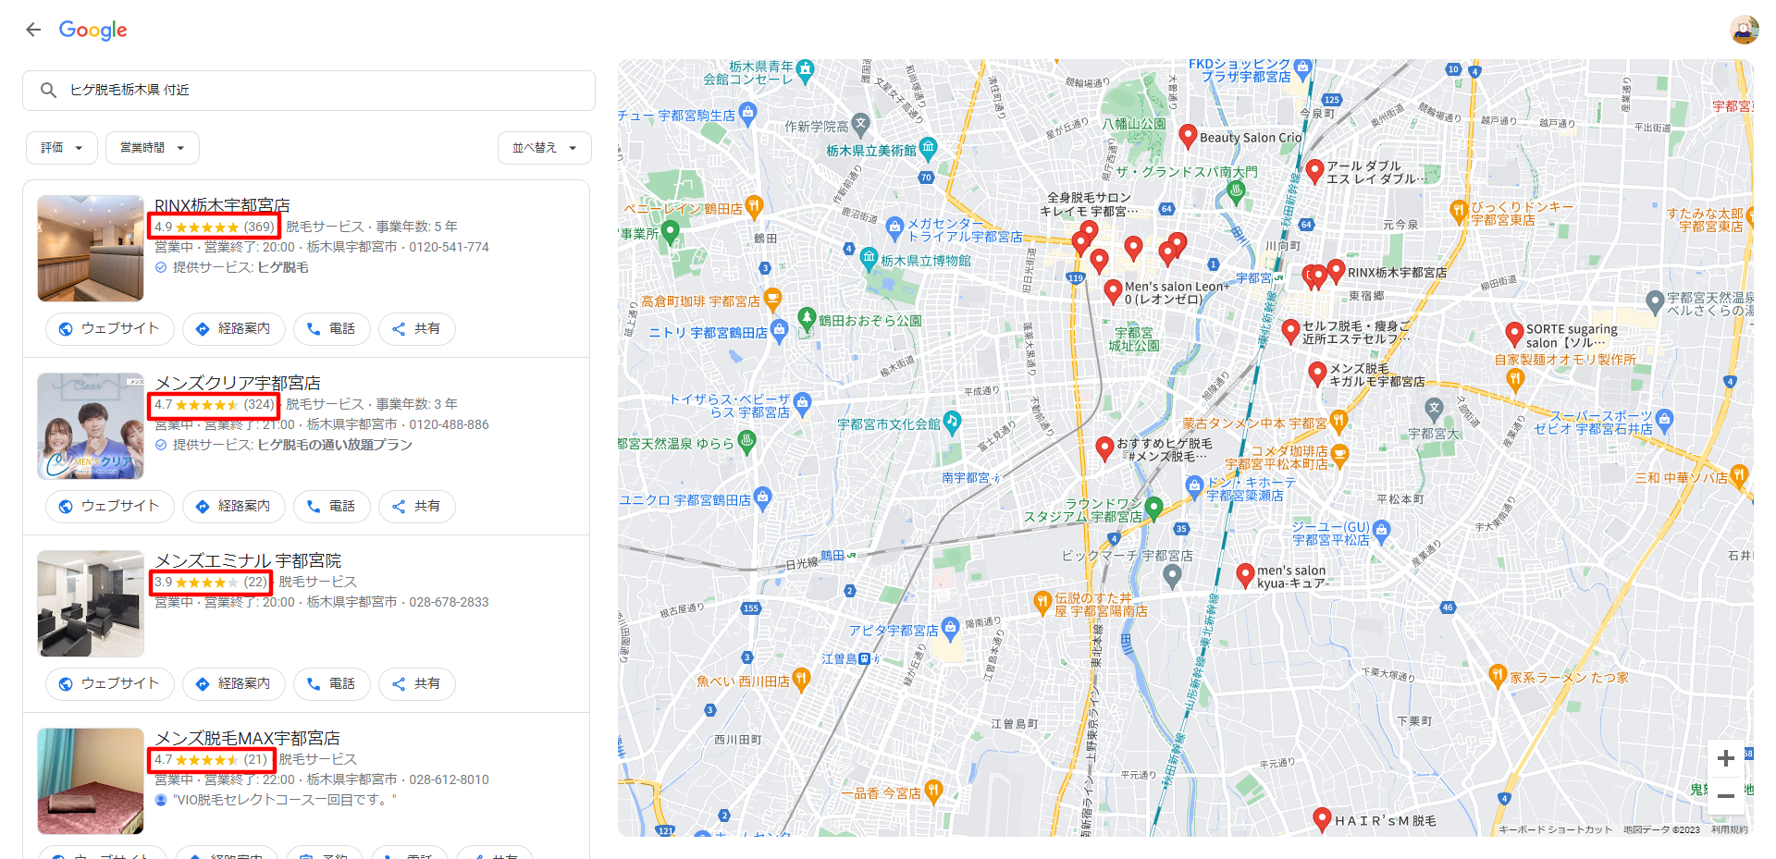The height and width of the screenshot is (859, 1776).
Task: Click the びっくりドンキー宇都宮東店 restaurant marker
Action: [x=1459, y=212]
